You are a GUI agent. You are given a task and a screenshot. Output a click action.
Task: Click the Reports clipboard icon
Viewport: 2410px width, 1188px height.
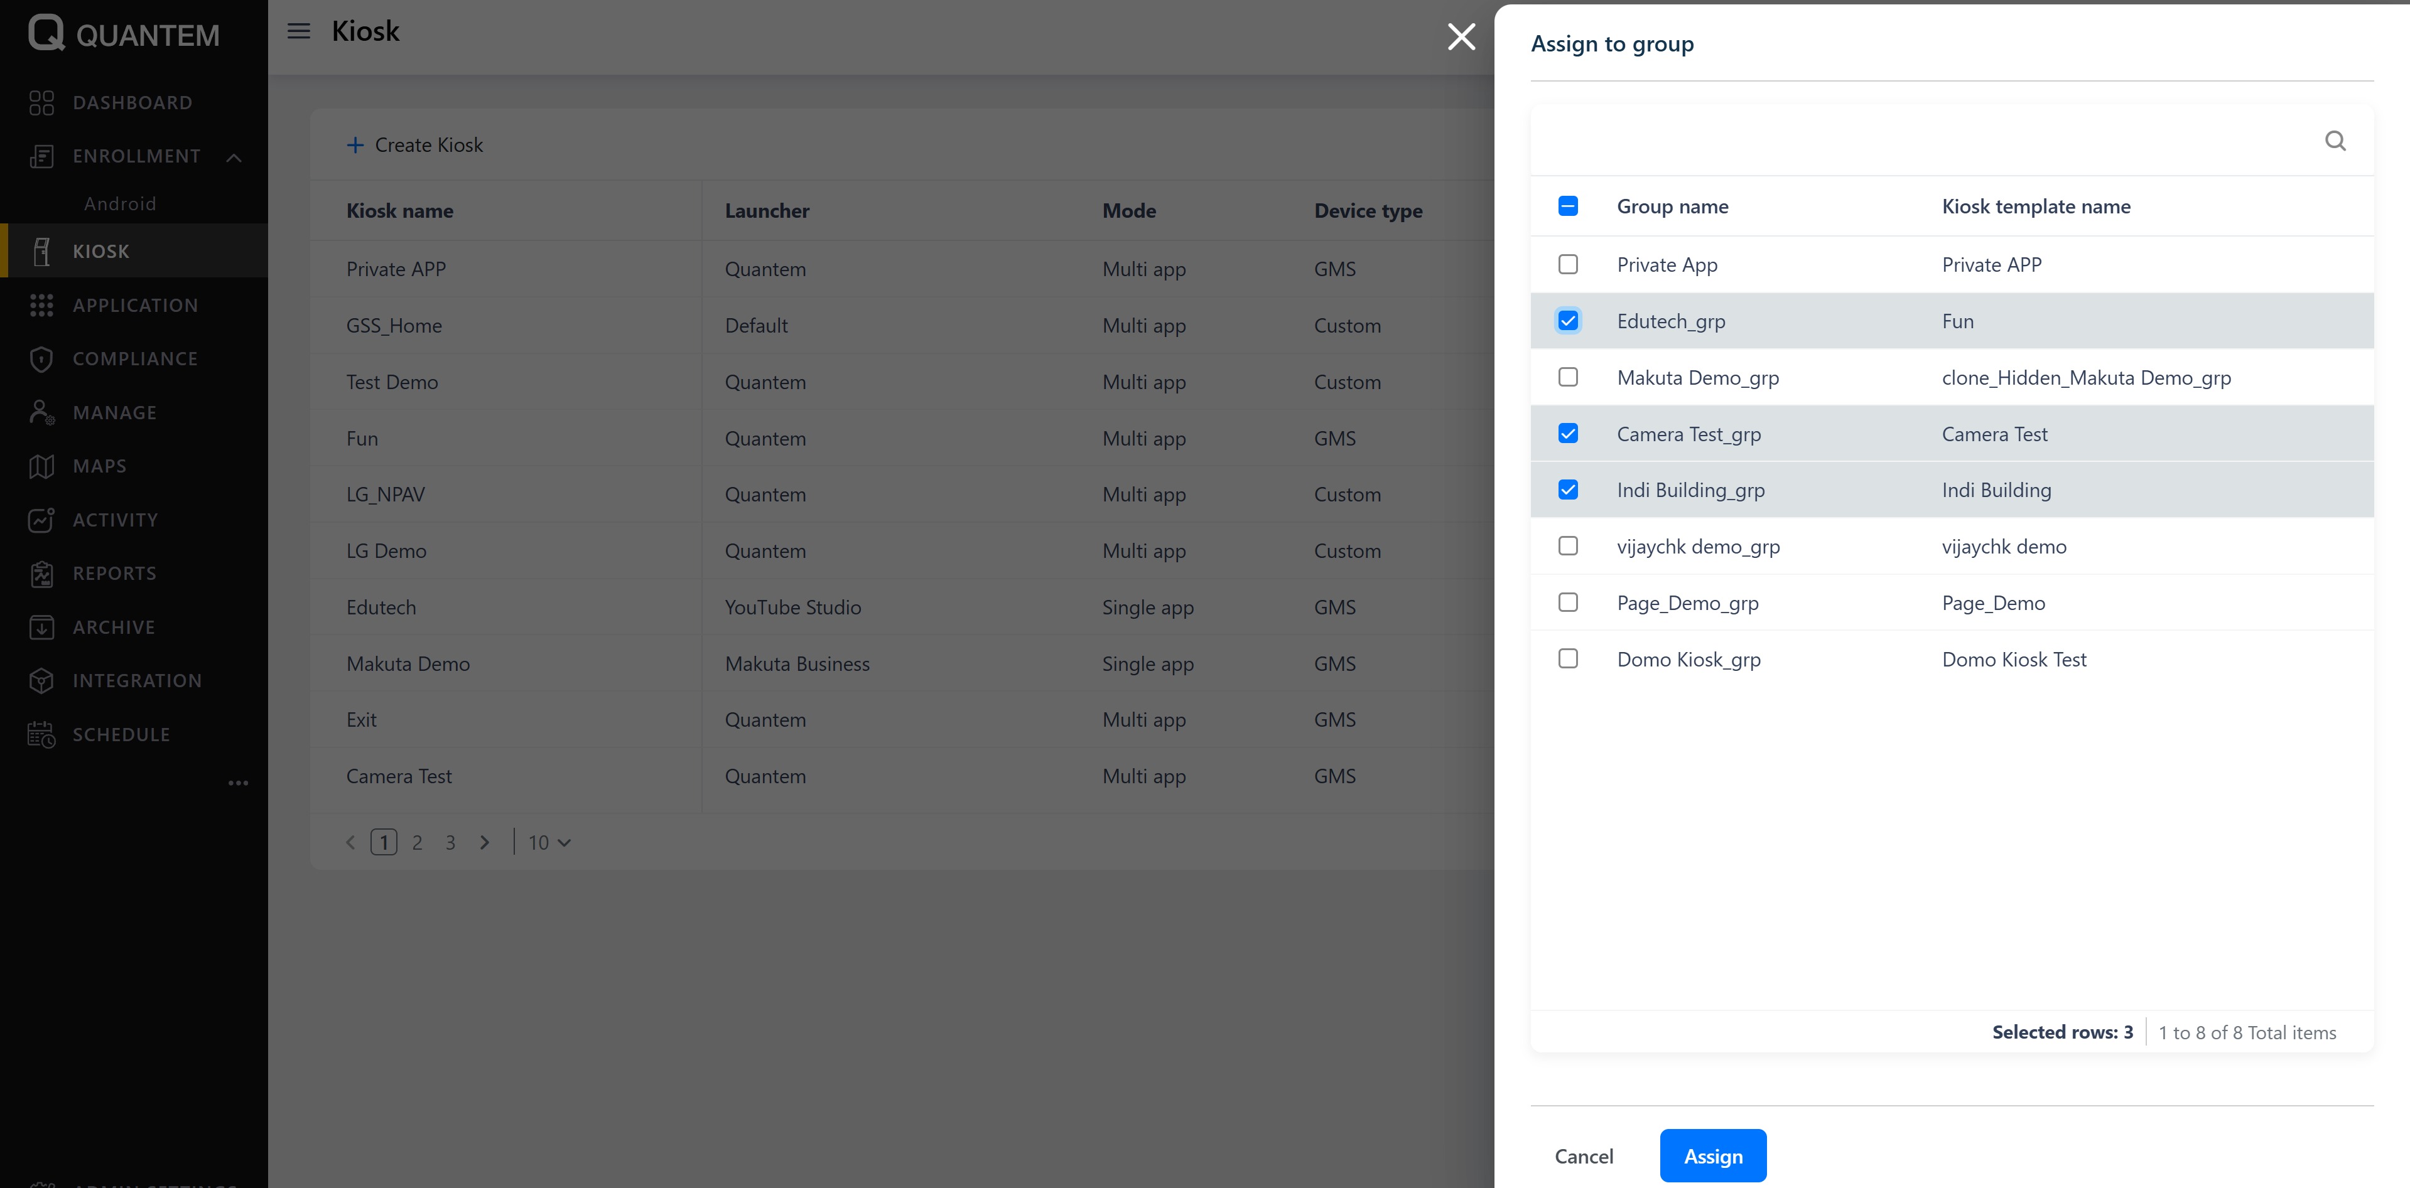41,574
